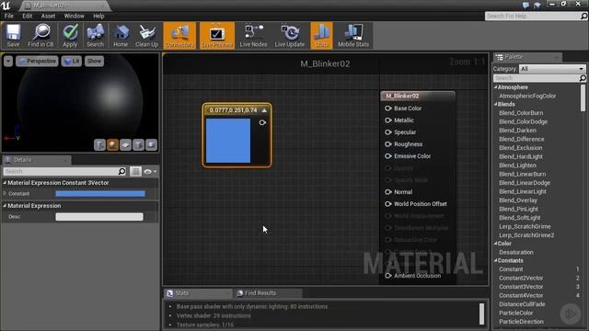Click the Normal input pin

pyautogui.click(x=388, y=192)
